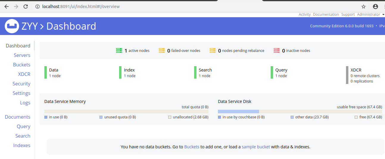The image size is (385, 159).
Task: Click the site information icon in address bar
Action: (38, 7)
